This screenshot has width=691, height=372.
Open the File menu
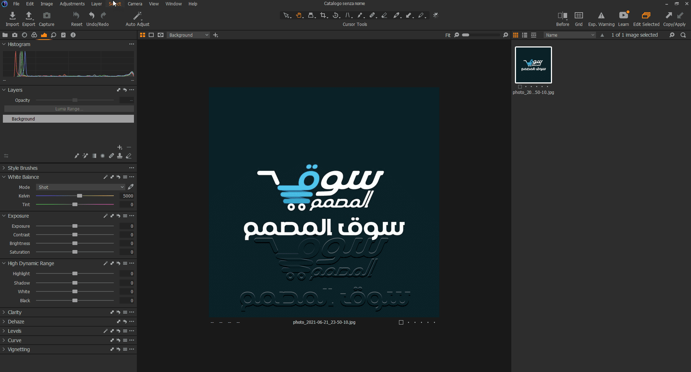(x=16, y=4)
